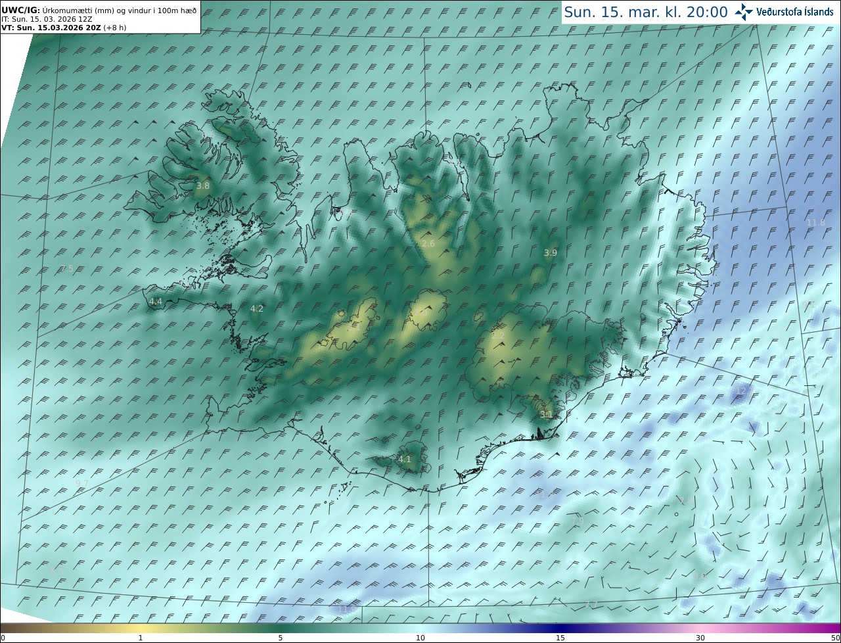Click the 7.7 value near the bottom boundary
Screen dimensions: 841x643
[x=591, y=604]
